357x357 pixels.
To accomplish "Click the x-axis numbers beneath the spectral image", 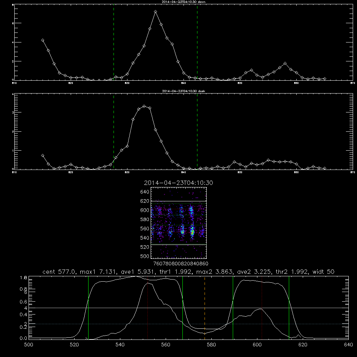I will coord(181,264).
